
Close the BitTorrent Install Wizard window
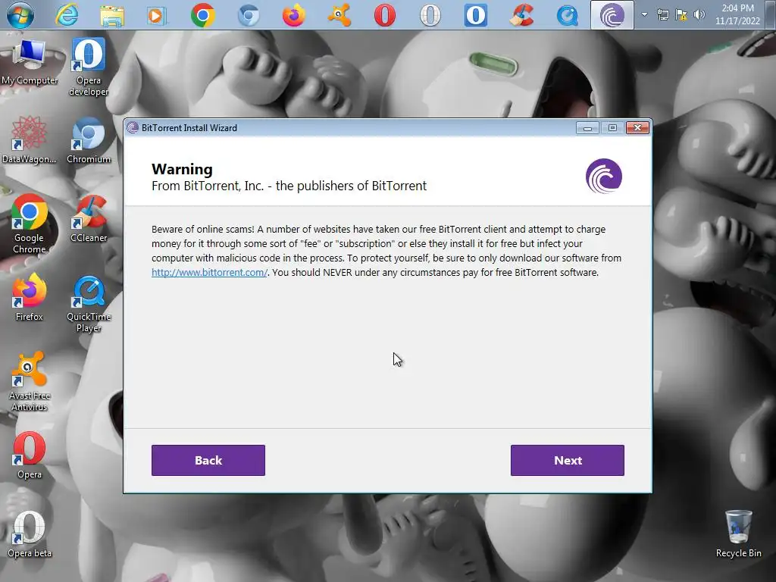[637, 128]
